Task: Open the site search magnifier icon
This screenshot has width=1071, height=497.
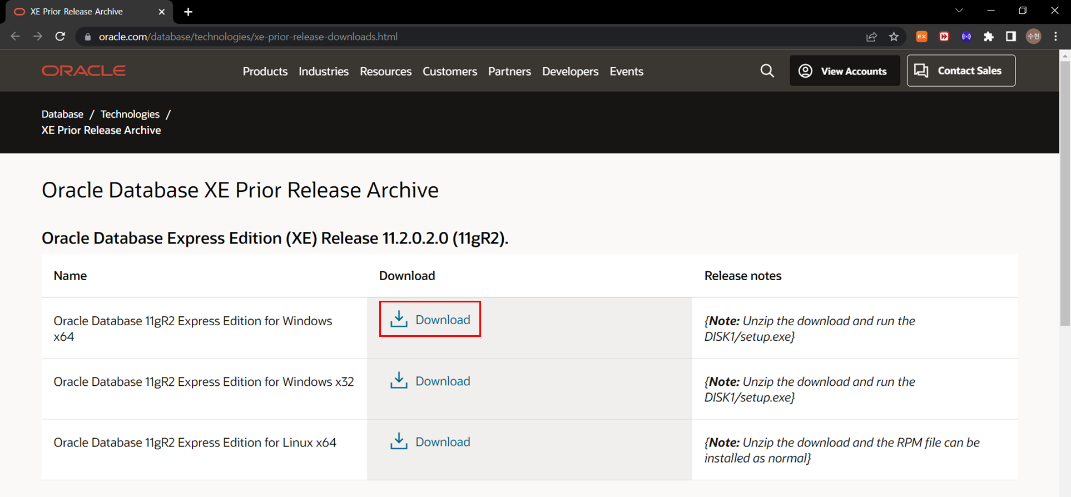Action: (767, 71)
